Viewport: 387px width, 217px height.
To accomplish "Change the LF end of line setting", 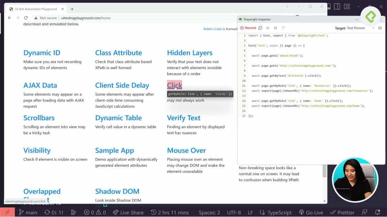I will [x=250, y=212].
